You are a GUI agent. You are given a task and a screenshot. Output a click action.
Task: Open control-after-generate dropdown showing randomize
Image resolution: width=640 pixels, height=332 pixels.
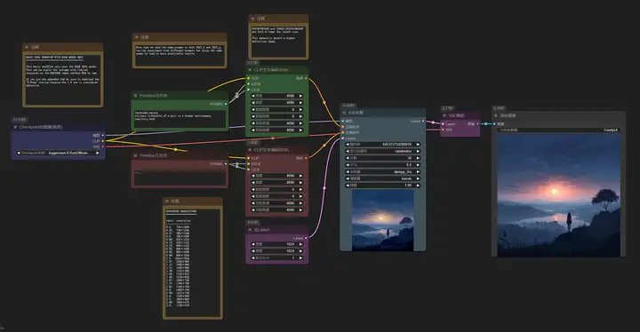(382, 151)
